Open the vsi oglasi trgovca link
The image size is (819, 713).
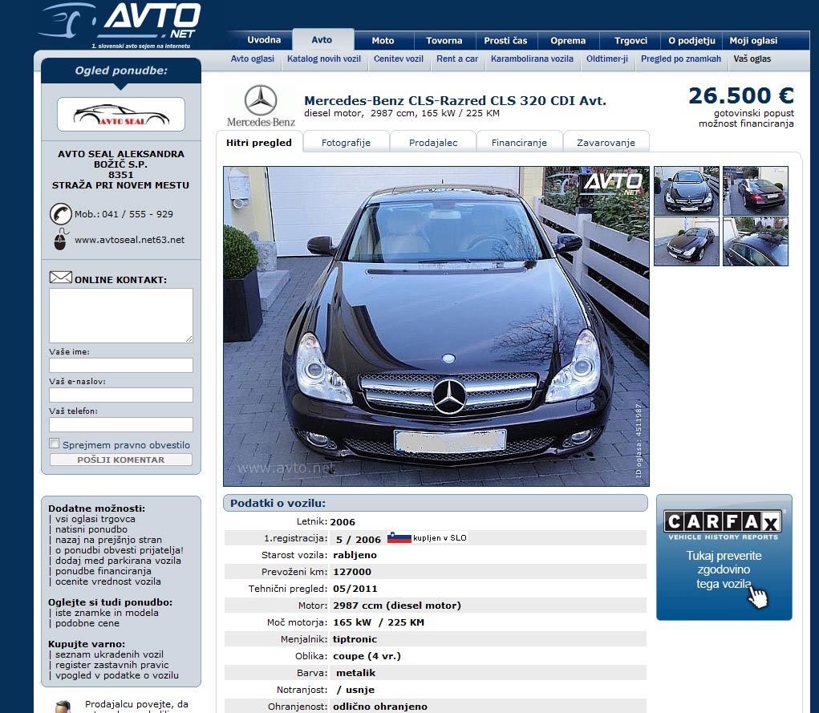click(95, 519)
